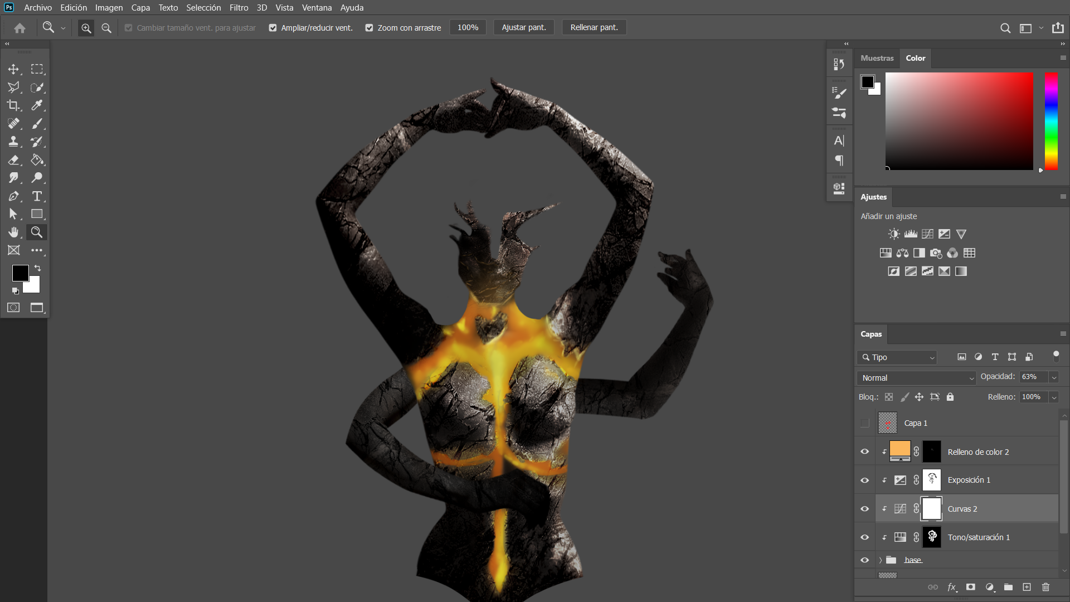
Task: Toggle Quick Mask mode
Action: pyautogui.click(x=13, y=308)
